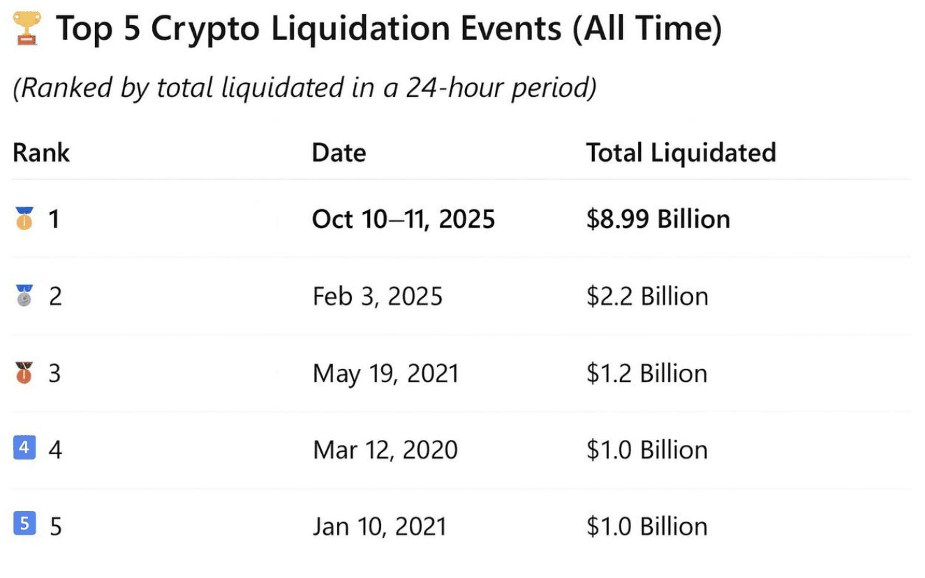This screenshot has height=578, width=925.
Task: Click the $8.99 Billion amount
Action: click(658, 219)
